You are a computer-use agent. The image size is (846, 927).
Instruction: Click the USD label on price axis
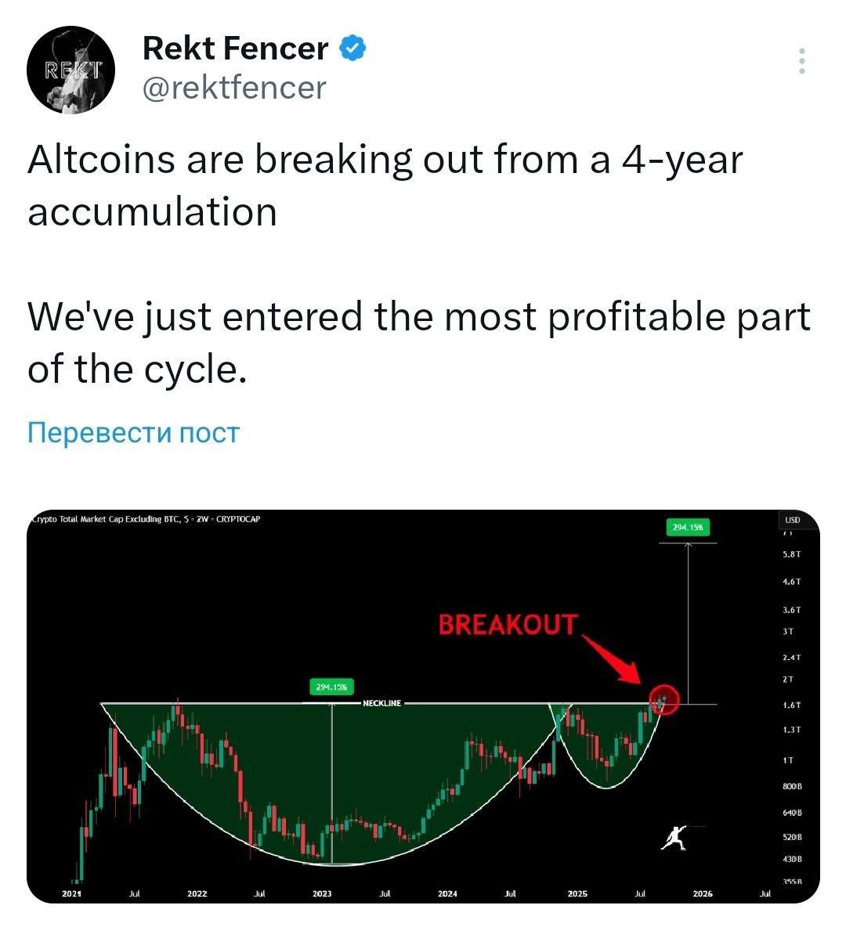[x=792, y=520]
